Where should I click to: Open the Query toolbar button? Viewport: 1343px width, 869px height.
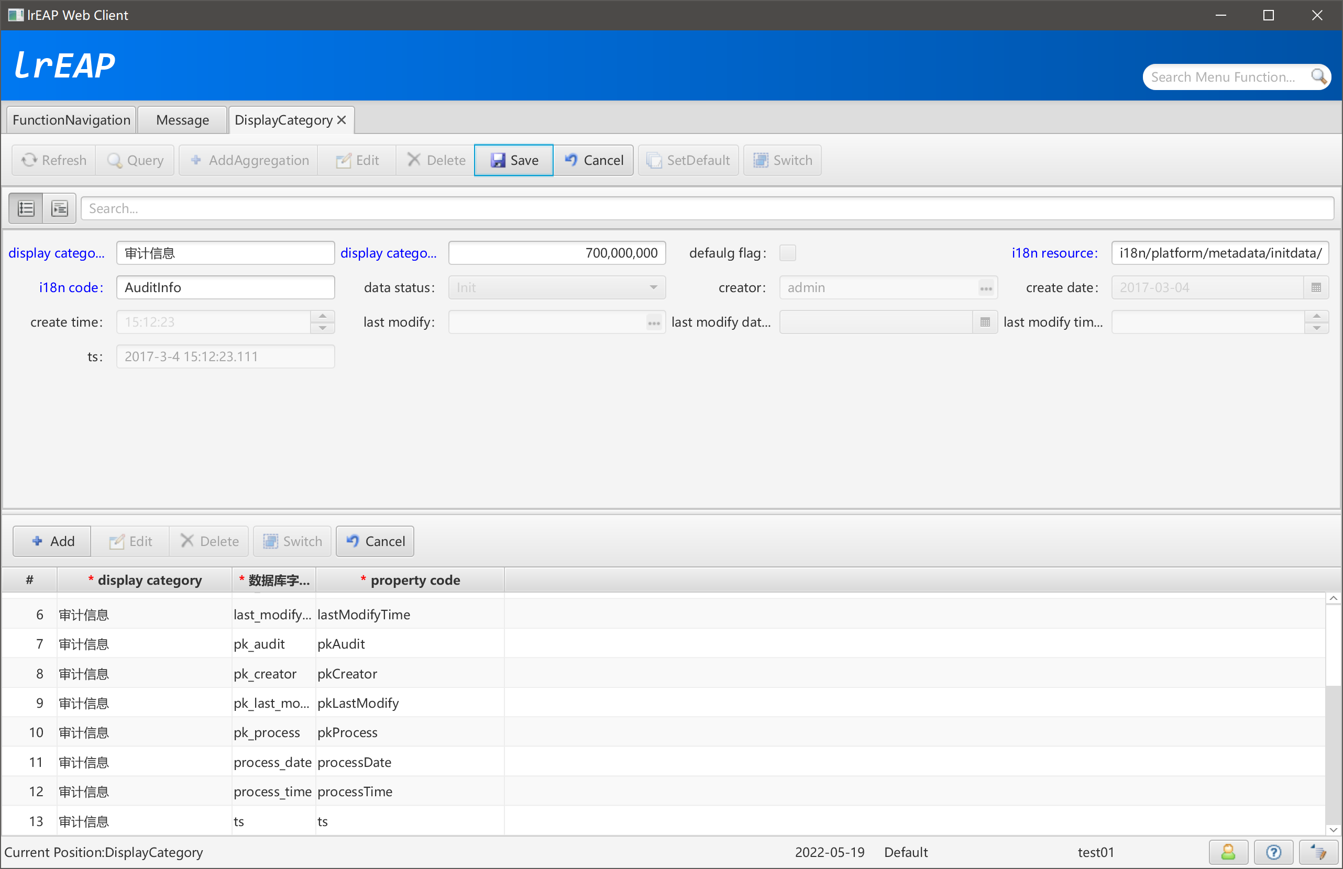pos(136,160)
